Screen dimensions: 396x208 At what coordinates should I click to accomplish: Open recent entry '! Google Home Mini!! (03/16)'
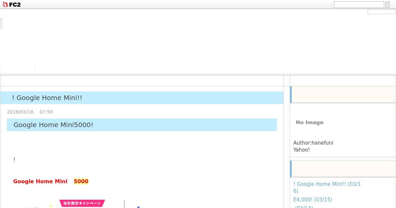pos(327,188)
